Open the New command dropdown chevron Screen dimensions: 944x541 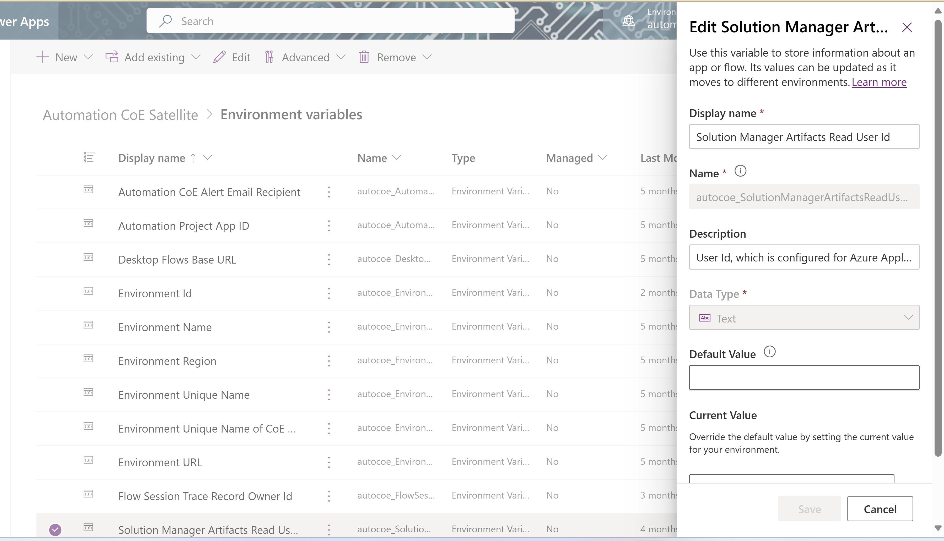(x=89, y=57)
